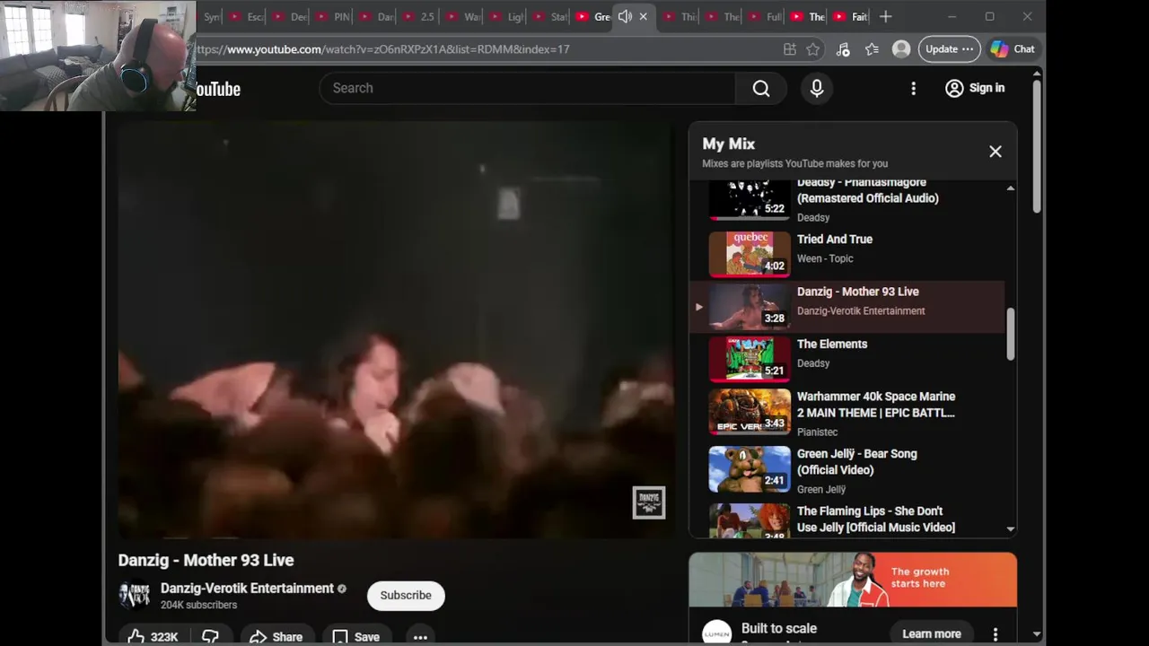Focus the YouTube Search box
This screenshot has height=646, width=1149.
527,88
